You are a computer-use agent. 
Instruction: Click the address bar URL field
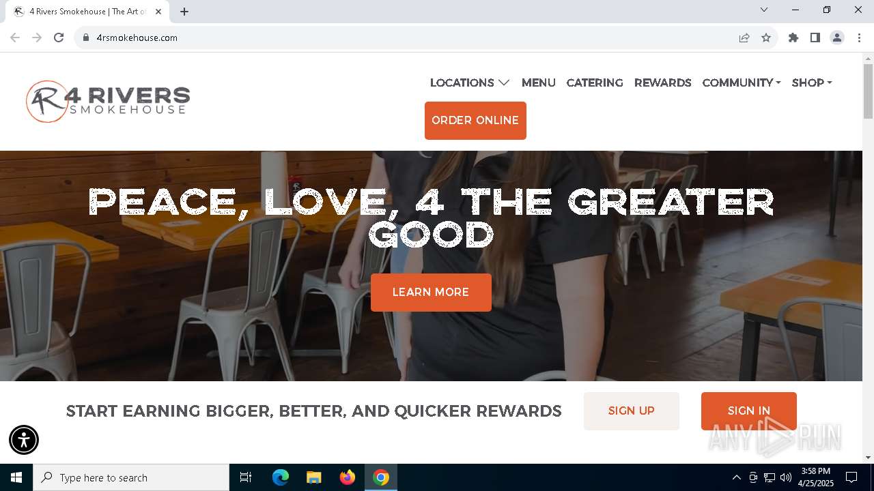tap(410, 38)
